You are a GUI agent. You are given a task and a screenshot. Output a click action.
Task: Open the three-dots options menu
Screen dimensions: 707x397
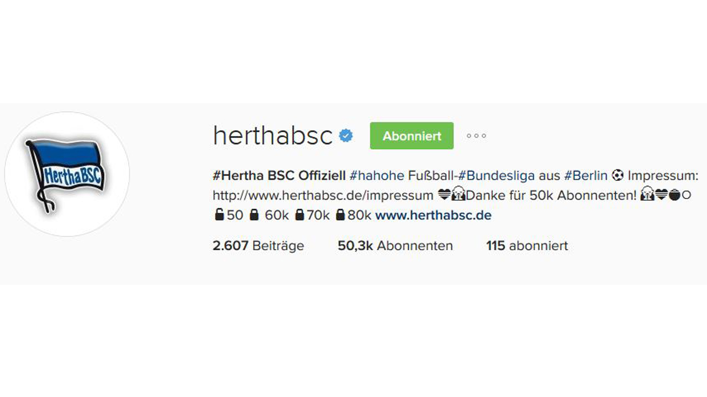pyautogui.click(x=476, y=136)
